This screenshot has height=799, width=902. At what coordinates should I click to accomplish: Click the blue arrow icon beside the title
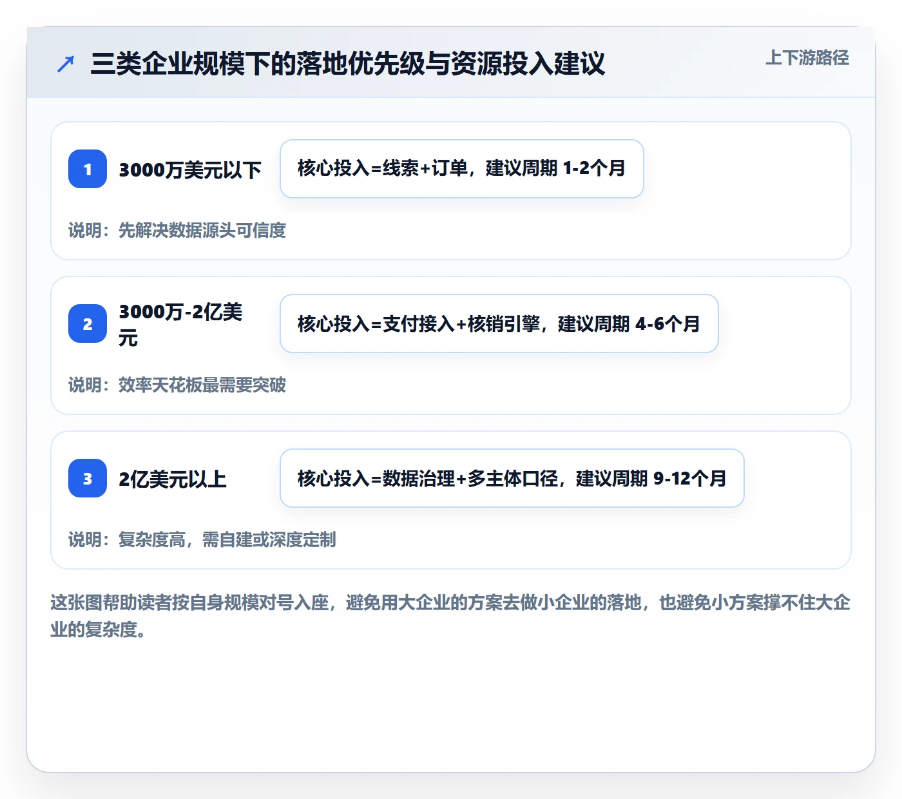coord(66,64)
